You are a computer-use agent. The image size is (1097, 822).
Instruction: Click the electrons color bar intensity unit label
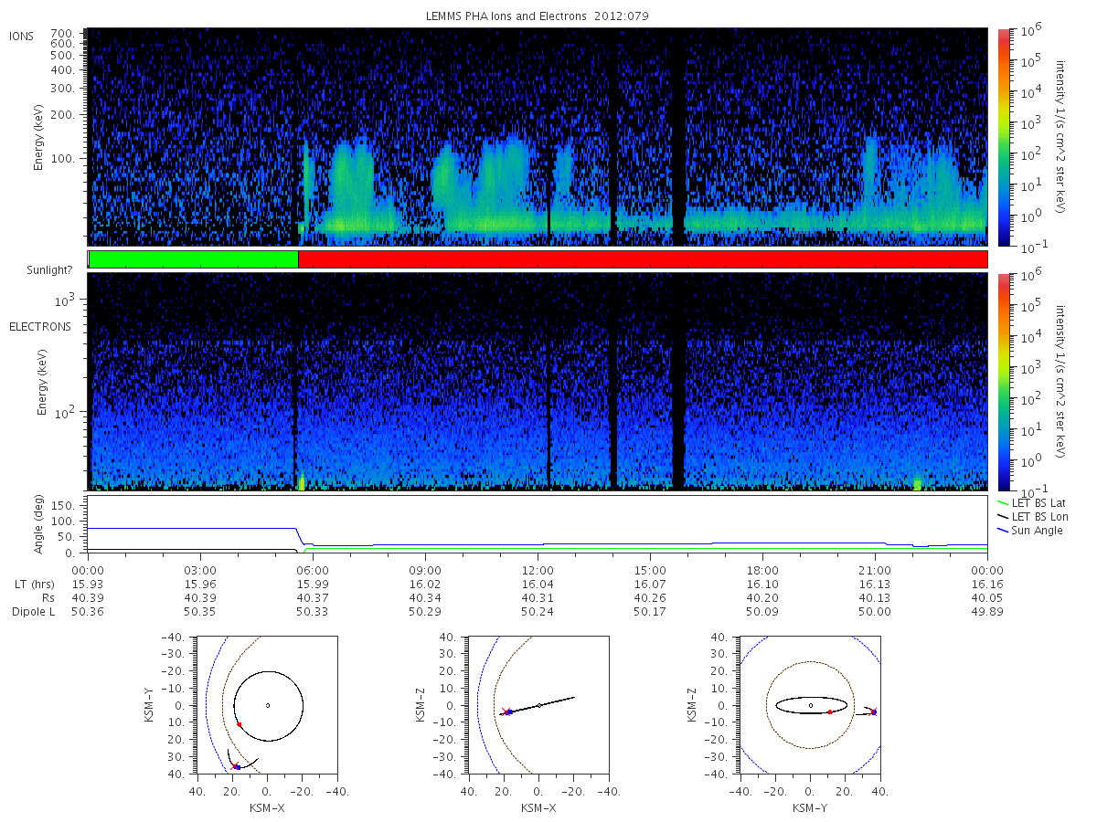pos(1061,381)
